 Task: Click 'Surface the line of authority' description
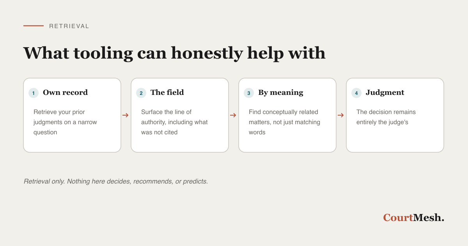[x=174, y=122]
